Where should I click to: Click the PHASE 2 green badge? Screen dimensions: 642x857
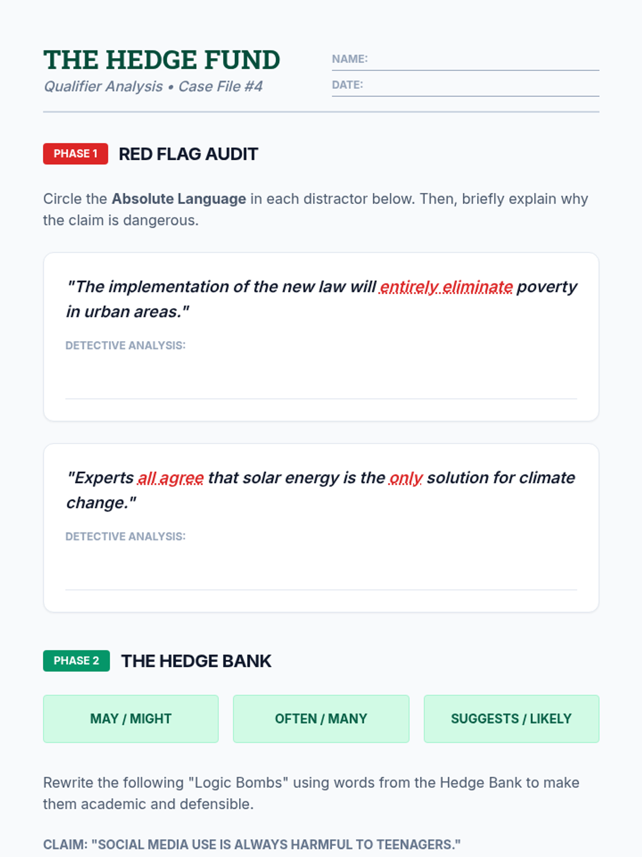[77, 661]
